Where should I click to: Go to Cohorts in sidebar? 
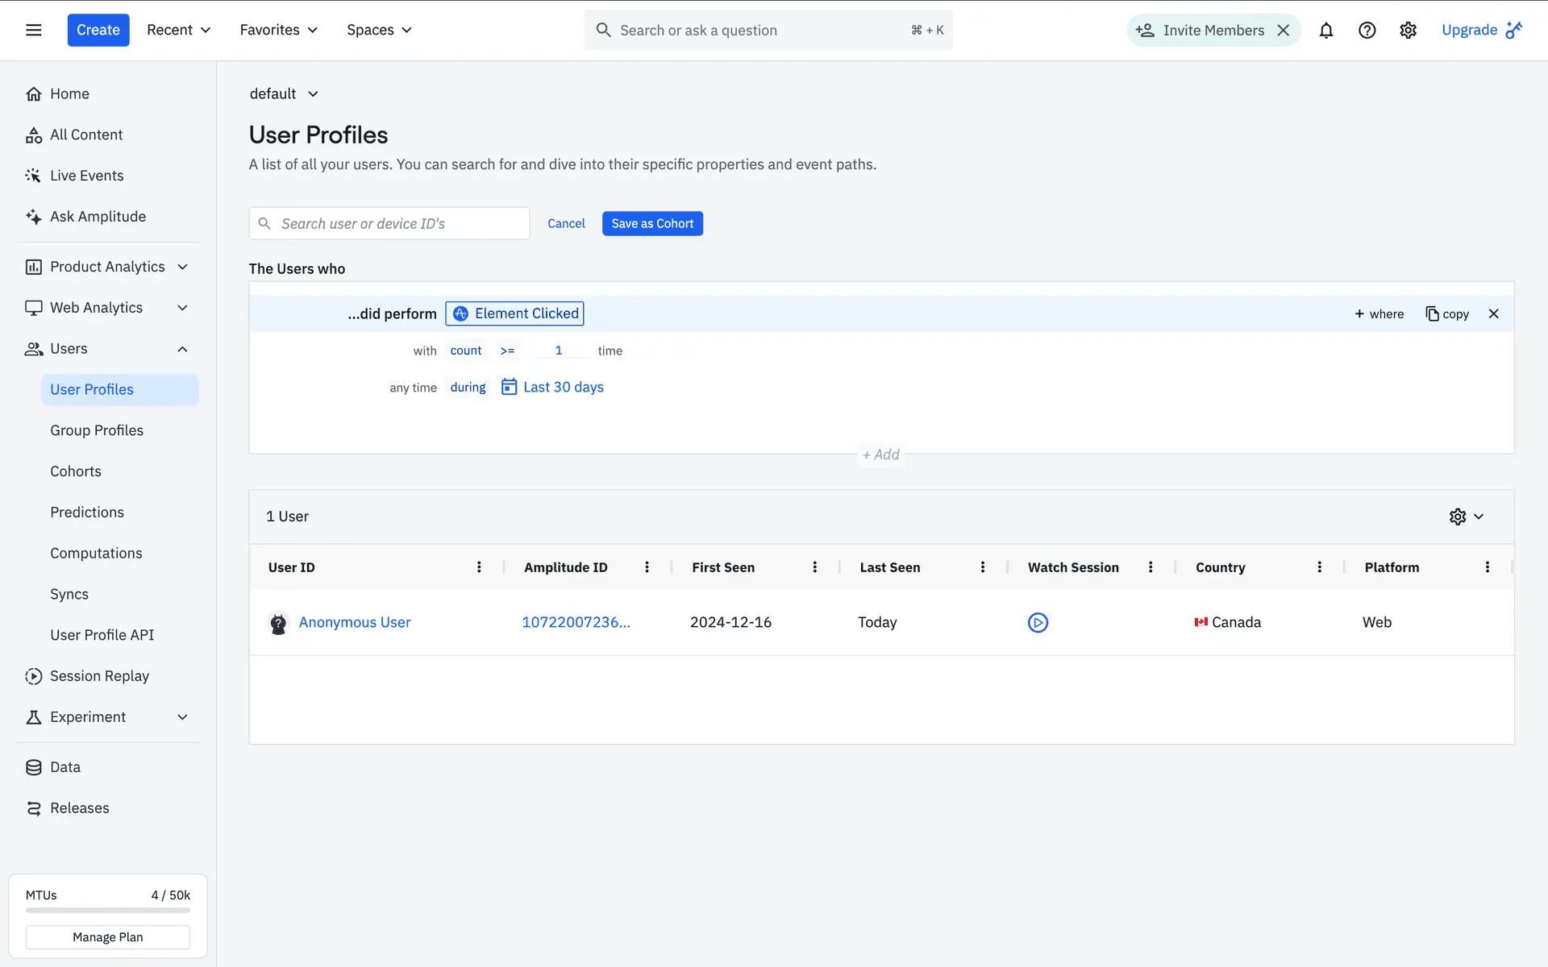click(76, 471)
